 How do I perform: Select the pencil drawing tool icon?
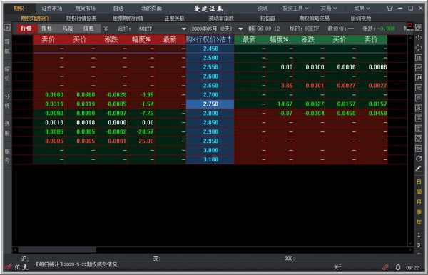point(419,169)
